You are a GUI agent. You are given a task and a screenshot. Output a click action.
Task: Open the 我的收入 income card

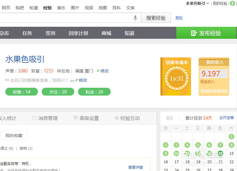pos(214,77)
